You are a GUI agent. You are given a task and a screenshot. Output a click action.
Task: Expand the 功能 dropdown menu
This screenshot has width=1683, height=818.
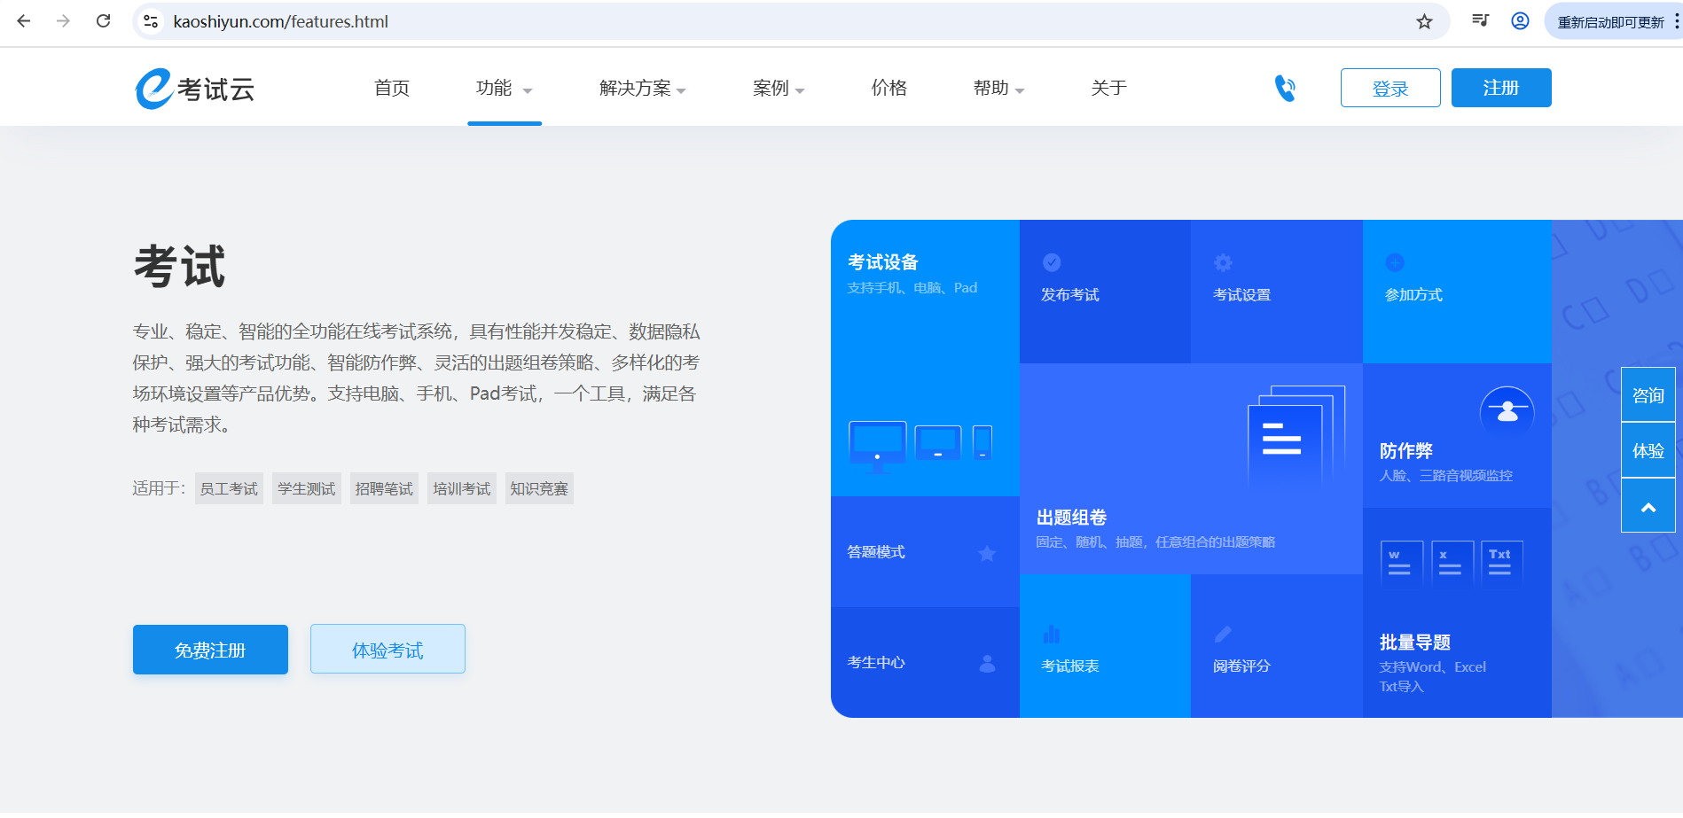pyautogui.click(x=504, y=88)
